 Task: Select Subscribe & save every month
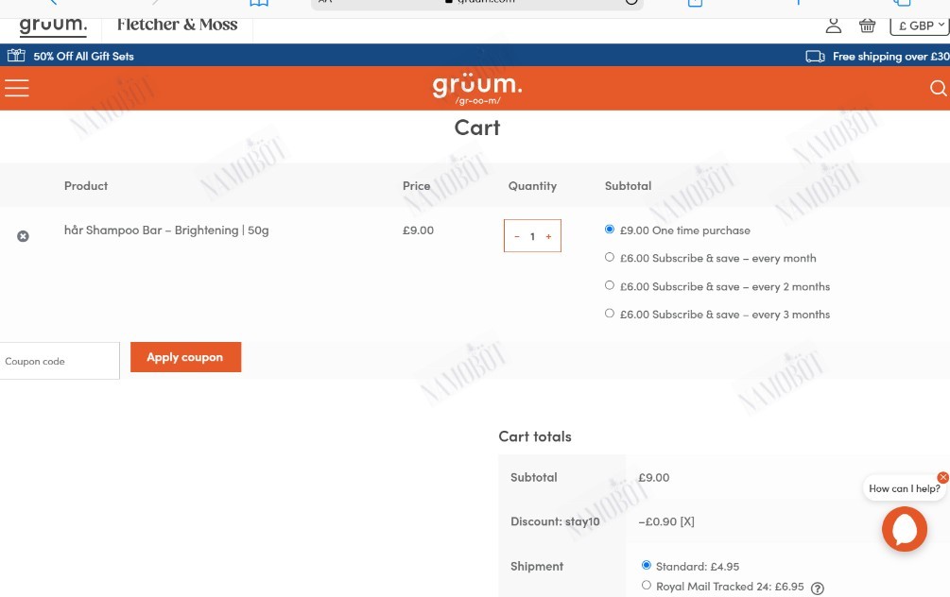(610, 257)
